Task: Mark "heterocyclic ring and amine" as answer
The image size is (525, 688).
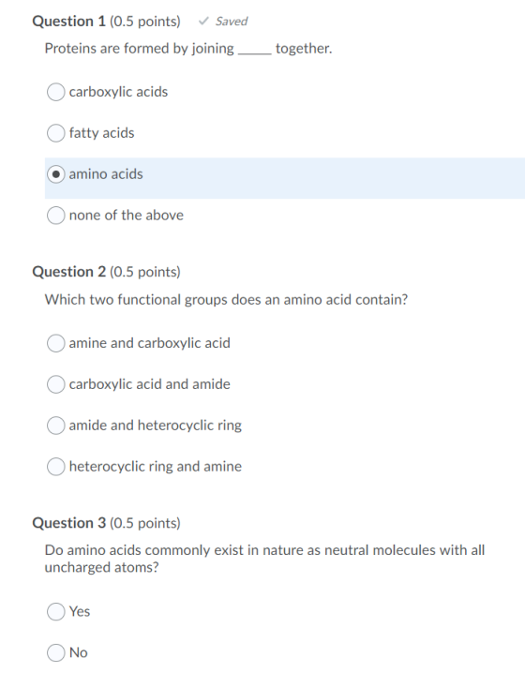Action: pos(55,467)
